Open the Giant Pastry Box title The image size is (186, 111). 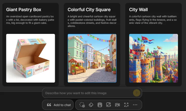click(24, 10)
